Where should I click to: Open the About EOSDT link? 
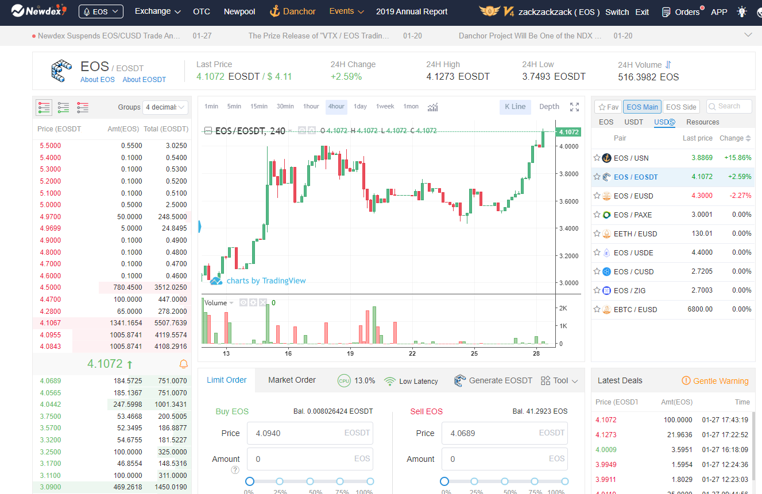pos(144,80)
